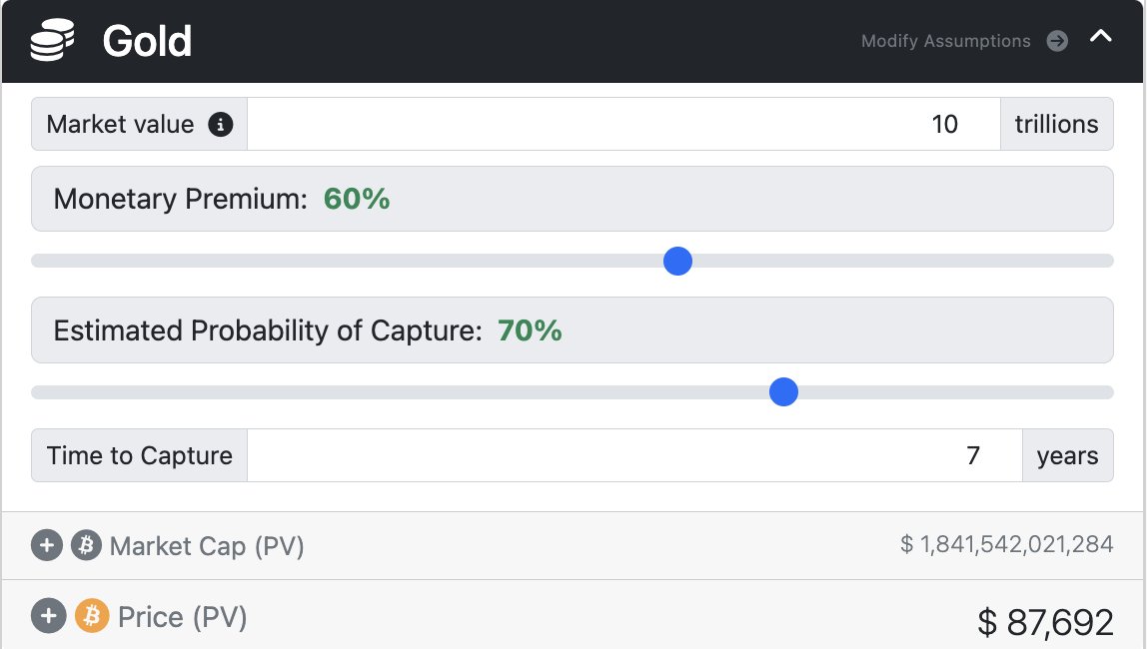The image size is (1147, 649).
Task: Click the Market Cap (PV) dollar value
Action: [1006, 544]
